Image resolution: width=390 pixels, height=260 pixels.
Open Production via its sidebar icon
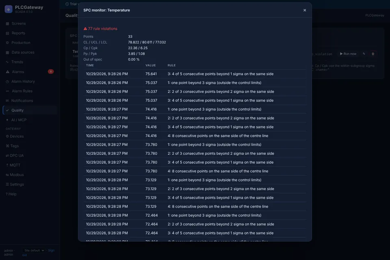click(7, 43)
